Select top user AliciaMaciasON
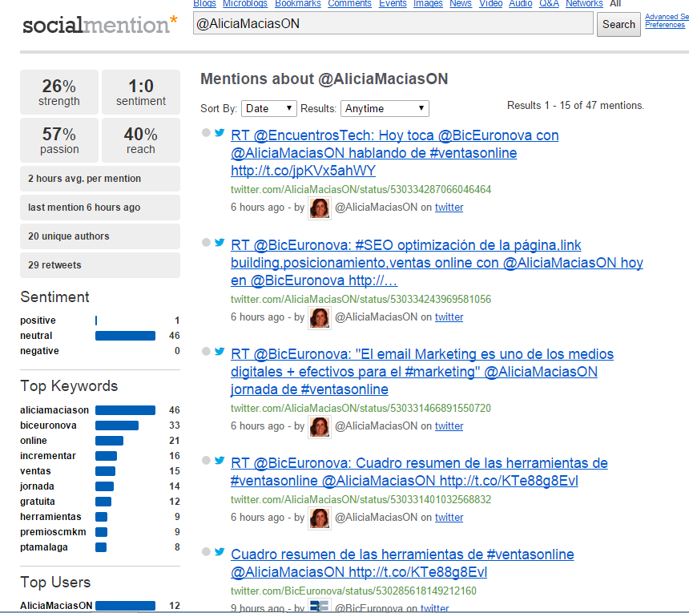This screenshot has height=613, width=689. (x=56, y=606)
